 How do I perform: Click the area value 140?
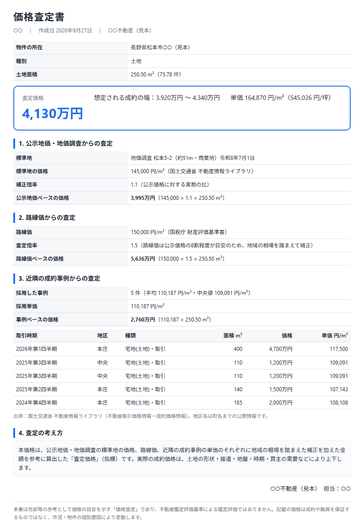coord(238,389)
